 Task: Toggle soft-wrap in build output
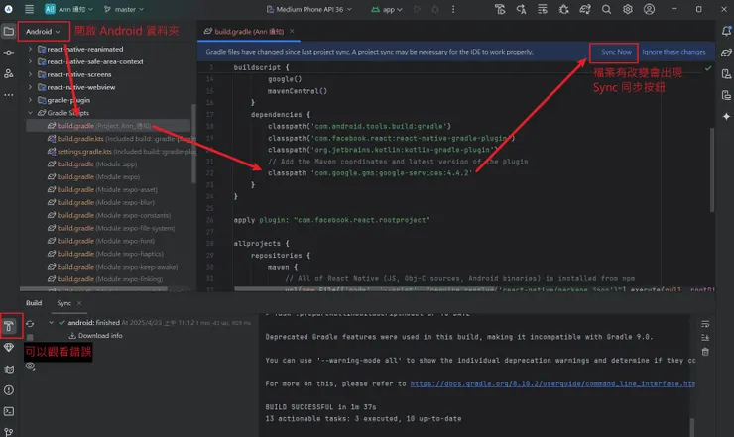705,324
